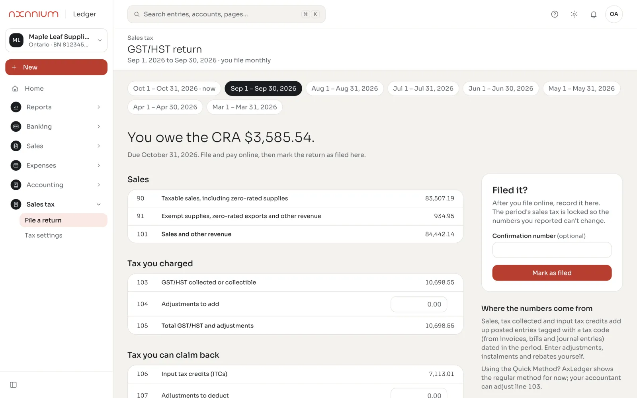Click the Home house icon
This screenshot has height=398, width=637.
pos(15,88)
